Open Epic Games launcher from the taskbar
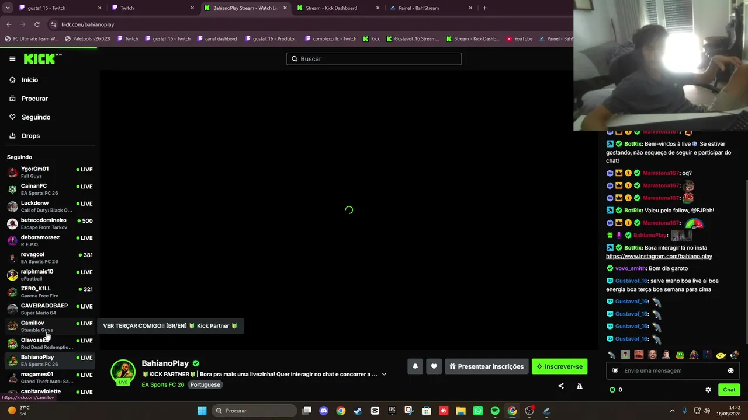The height and width of the screenshot is (420, 748). point(392,411)
